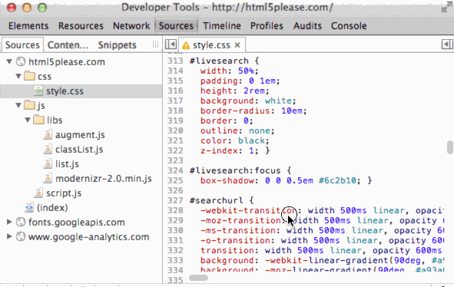Open classList.js from the libs folder
The image size is (454, 287).
(79, 150)
